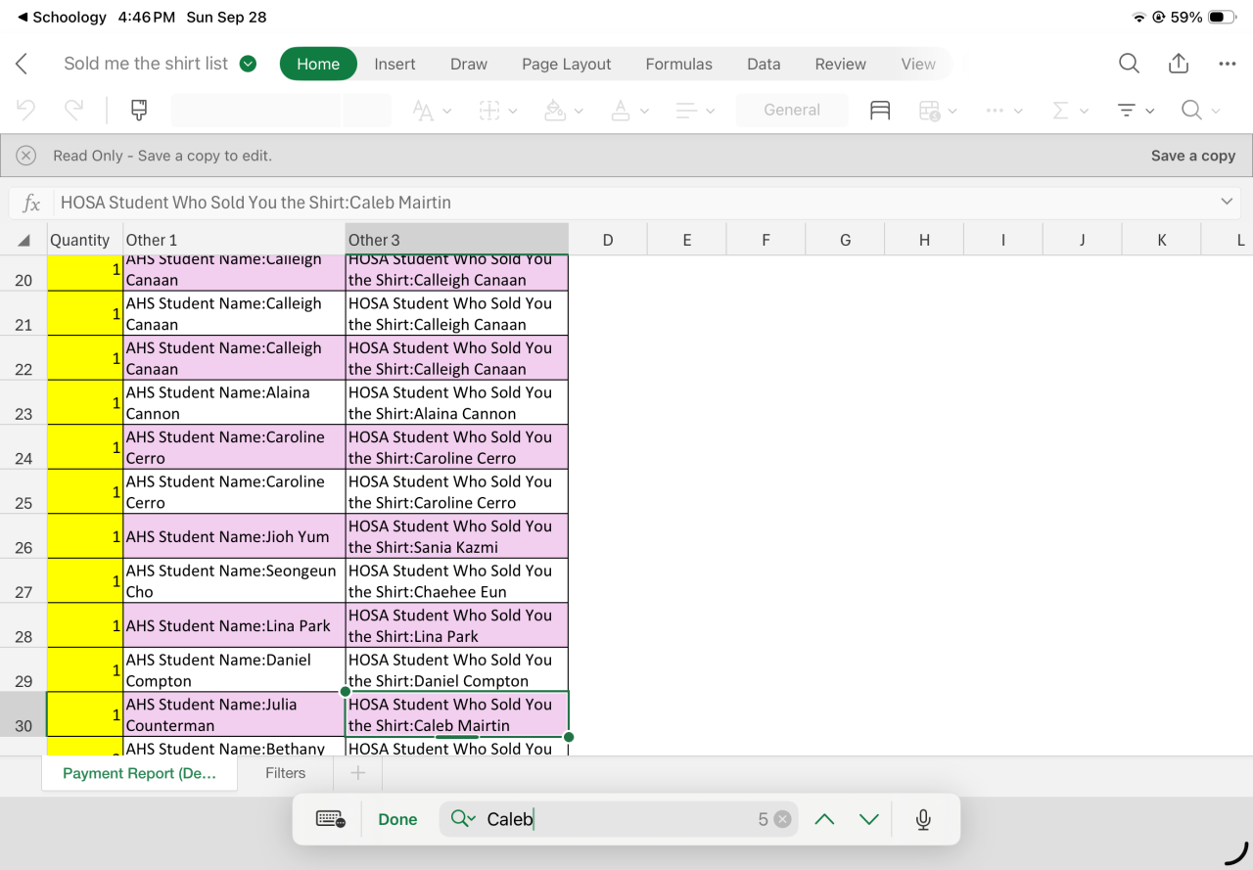This screenshot has width=1253, height=870.
Task: Open the file status menu beside the title
Action: [x=249, y=64]
